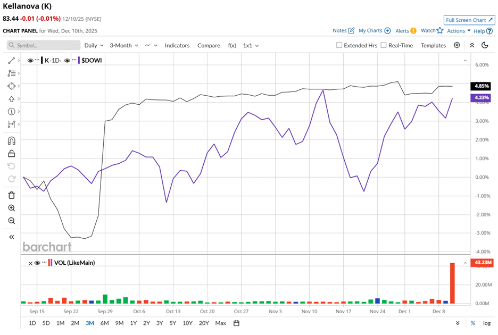
Task: Select the trend line drawing tool
Action: click(x=11, y=60)
